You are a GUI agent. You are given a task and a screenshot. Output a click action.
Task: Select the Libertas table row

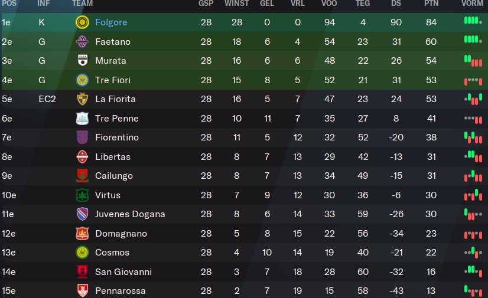(x=244, y=156)
